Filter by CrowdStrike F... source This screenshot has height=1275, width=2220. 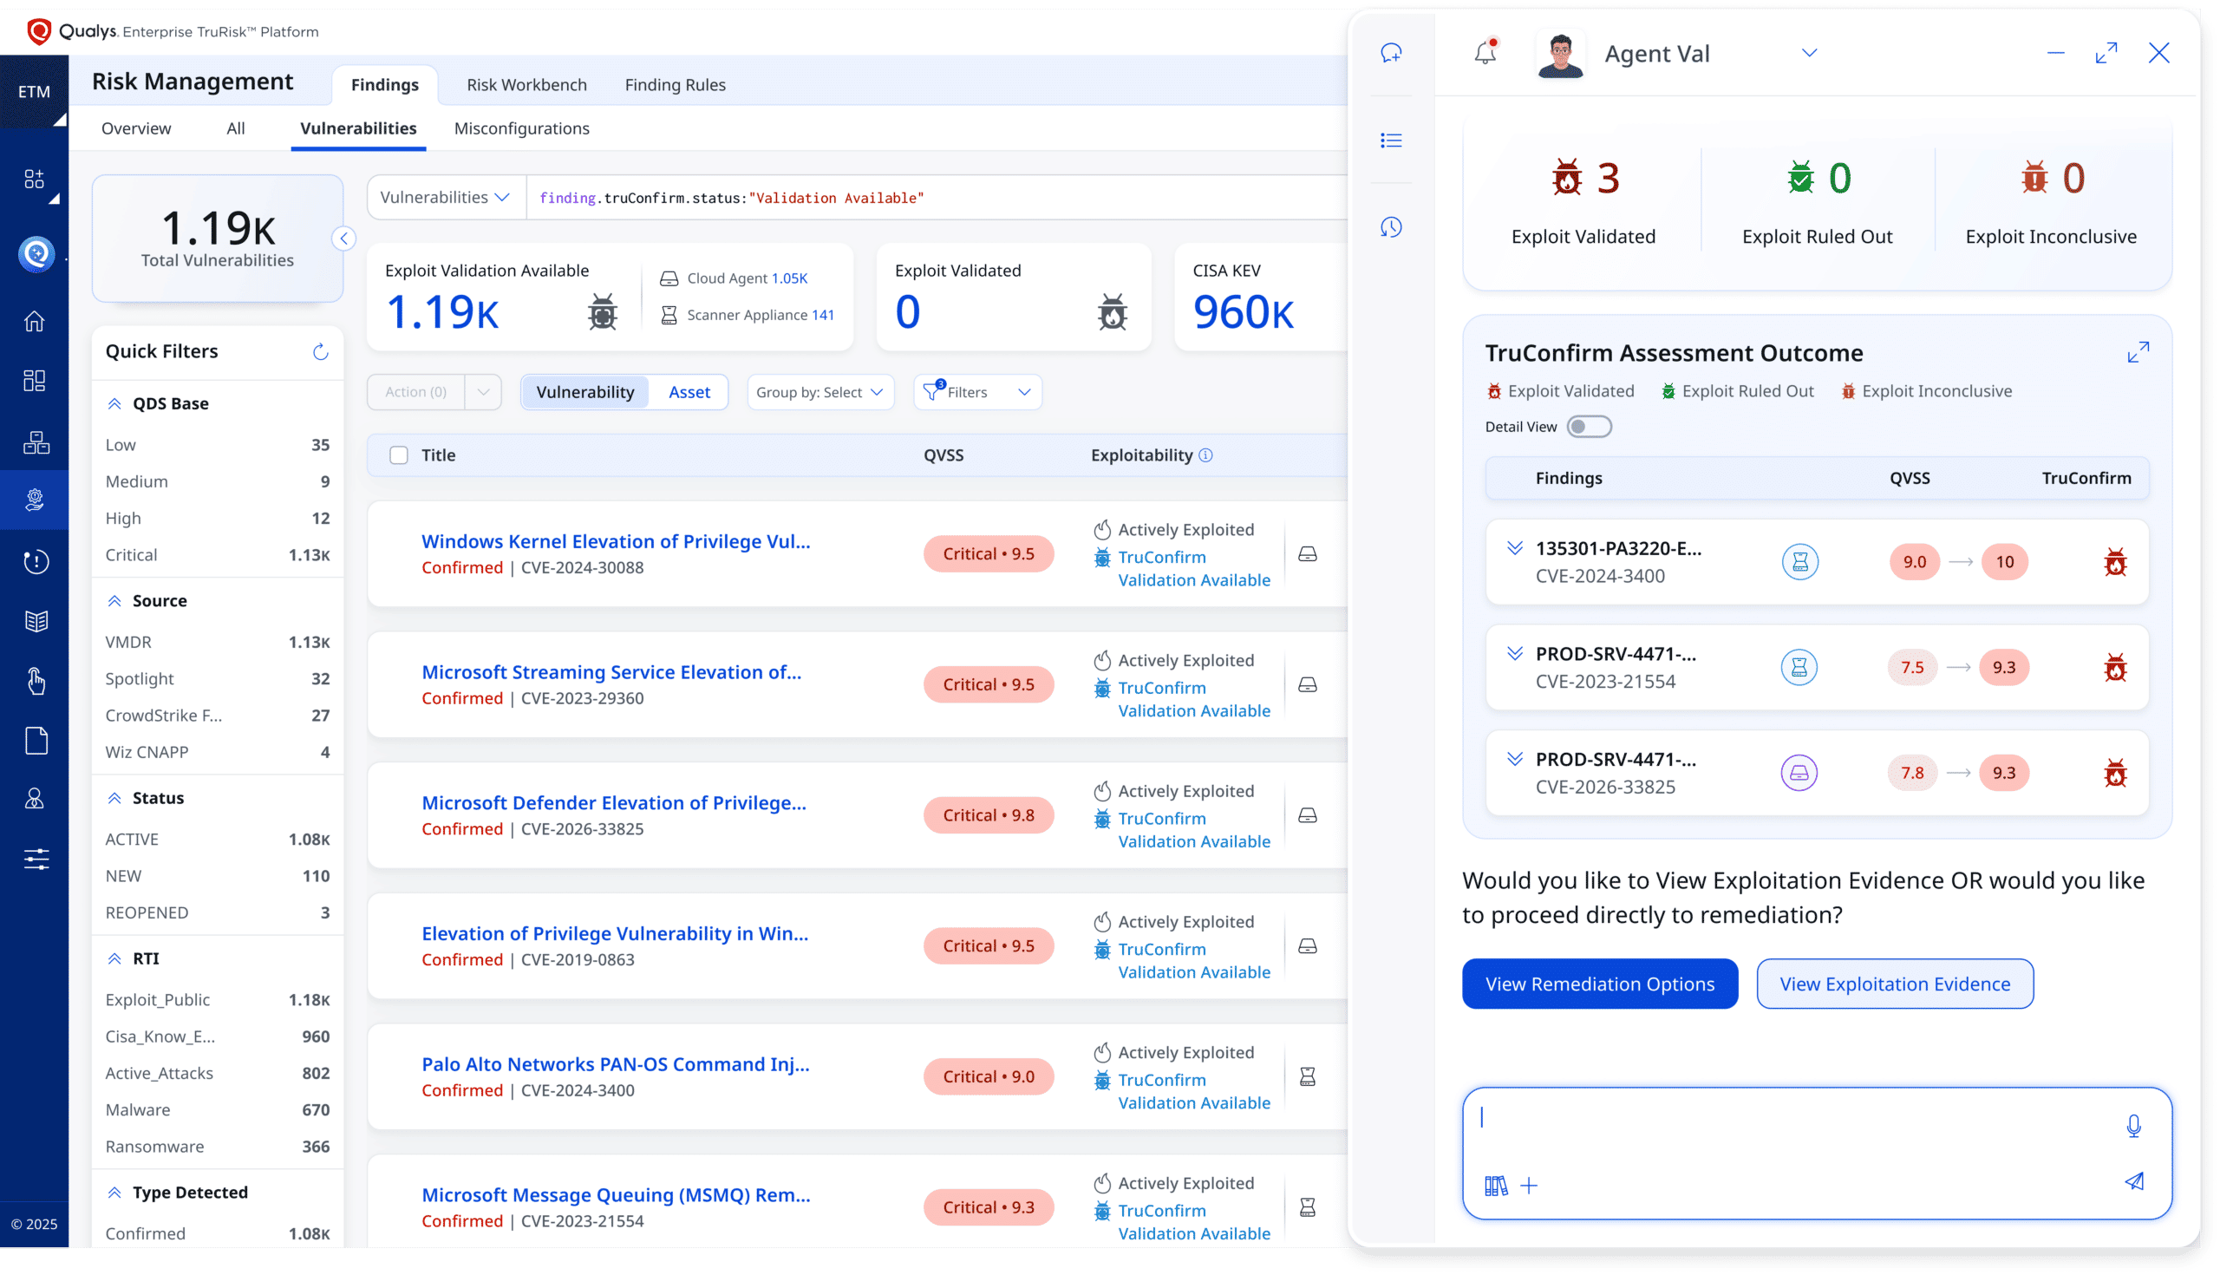217,716
